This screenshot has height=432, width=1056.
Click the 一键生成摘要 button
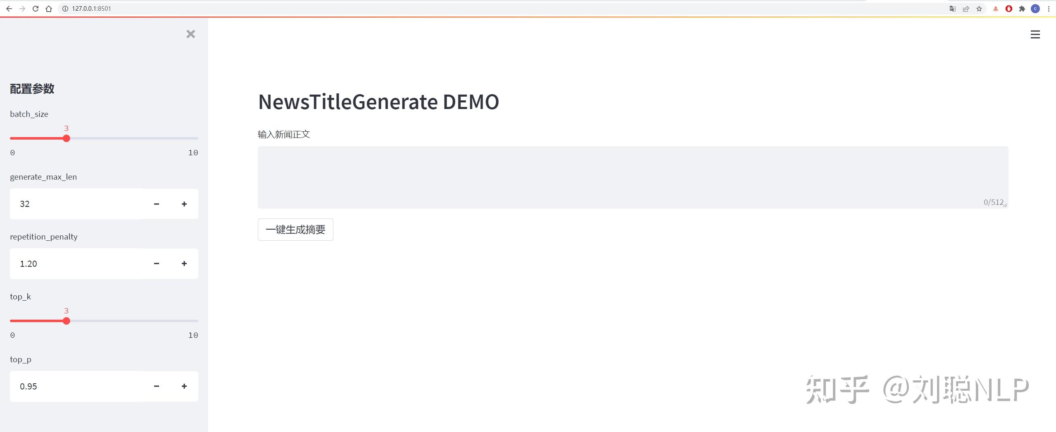(295, 230)
